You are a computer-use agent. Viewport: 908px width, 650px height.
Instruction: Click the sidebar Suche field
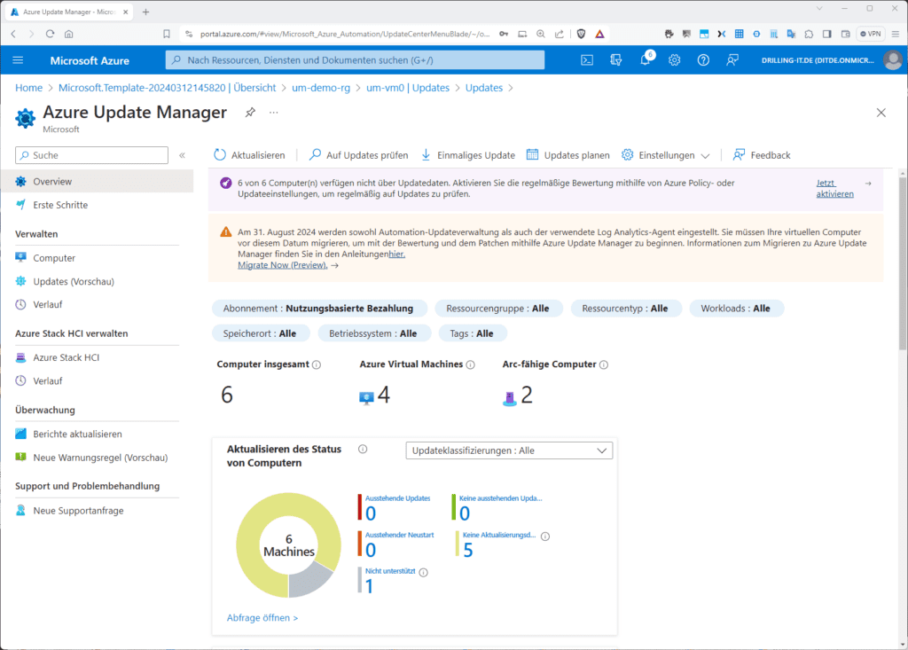coord(91,155)
